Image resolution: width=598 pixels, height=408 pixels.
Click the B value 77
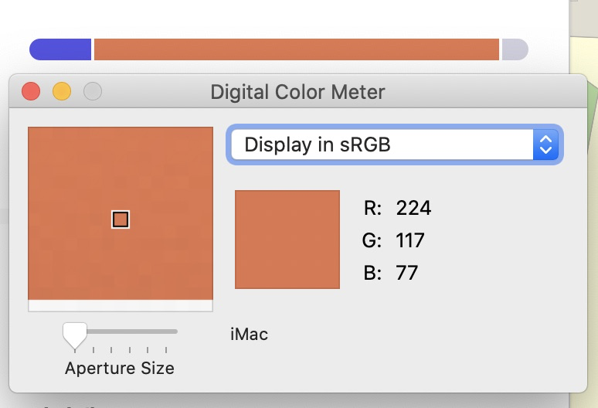coord(407,273)
